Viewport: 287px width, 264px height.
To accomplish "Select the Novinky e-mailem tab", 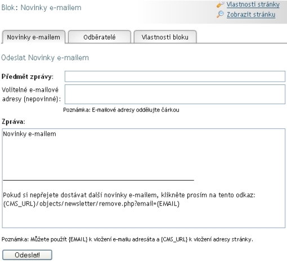I will 33,37.
